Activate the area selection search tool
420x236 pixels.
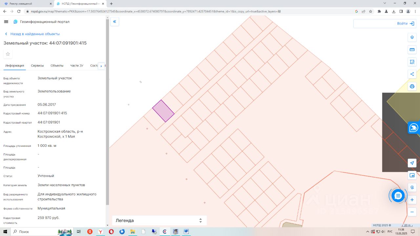coord(412,62)
